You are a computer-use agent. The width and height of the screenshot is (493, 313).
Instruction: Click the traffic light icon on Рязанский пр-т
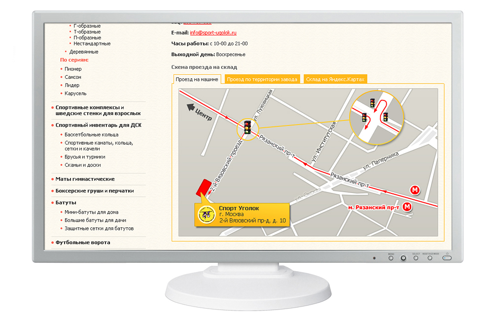coord(248,127)
